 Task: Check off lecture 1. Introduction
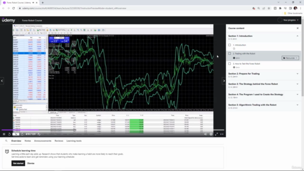(229, 45)
